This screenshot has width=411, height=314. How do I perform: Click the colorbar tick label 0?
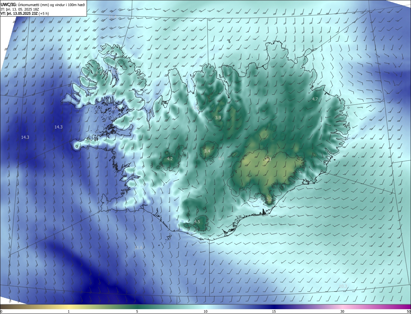tap(1, 311)
